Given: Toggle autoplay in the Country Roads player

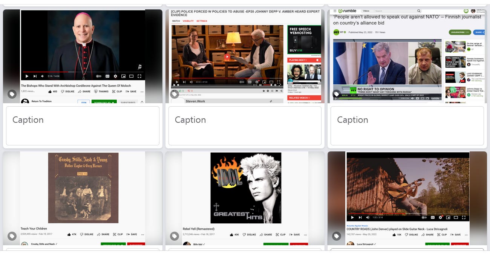Looking at the screenshot, I should [x=424, y=217].
